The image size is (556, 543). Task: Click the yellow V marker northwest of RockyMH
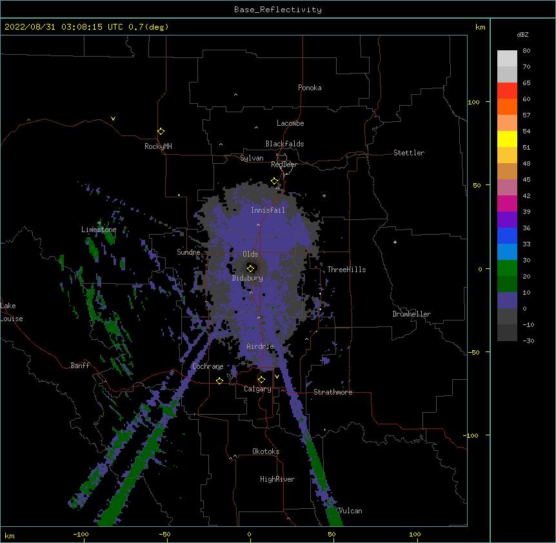tap(113, 119)
